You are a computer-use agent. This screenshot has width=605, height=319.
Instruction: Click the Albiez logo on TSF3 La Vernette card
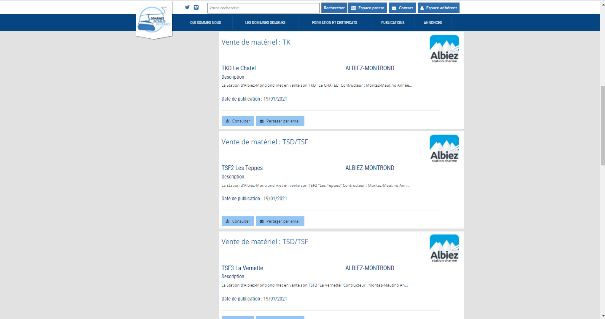(444, 248)
